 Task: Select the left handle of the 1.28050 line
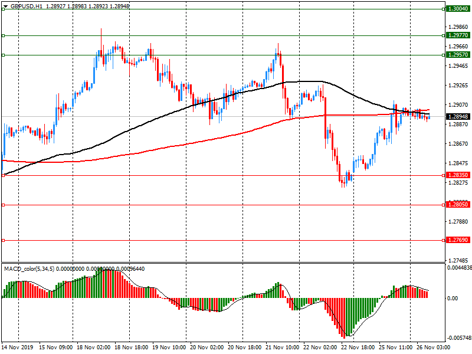point(4,205)
